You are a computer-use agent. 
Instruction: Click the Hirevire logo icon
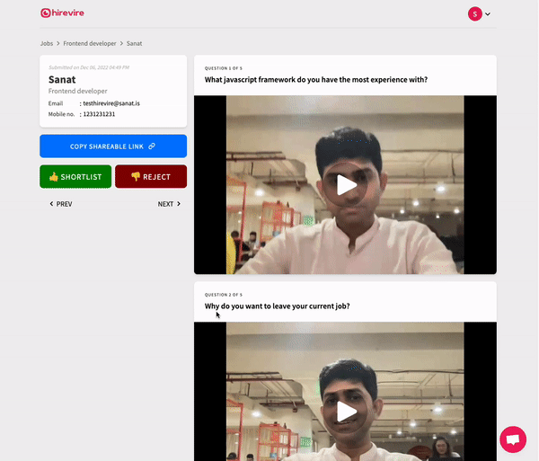pos(46,13)
